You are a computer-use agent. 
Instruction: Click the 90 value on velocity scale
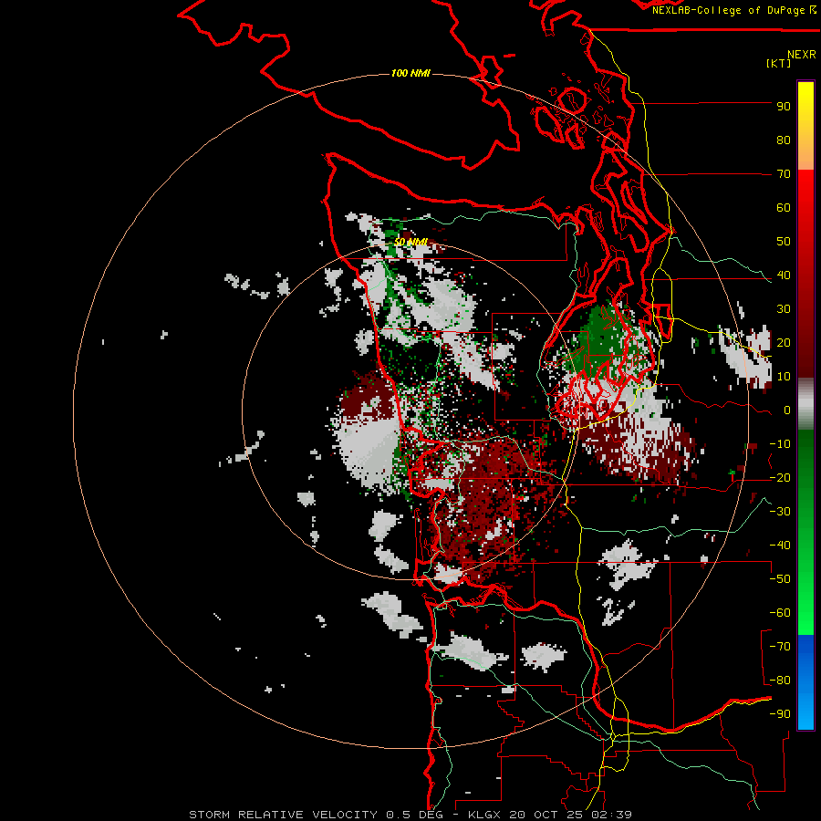pos(784,107)
